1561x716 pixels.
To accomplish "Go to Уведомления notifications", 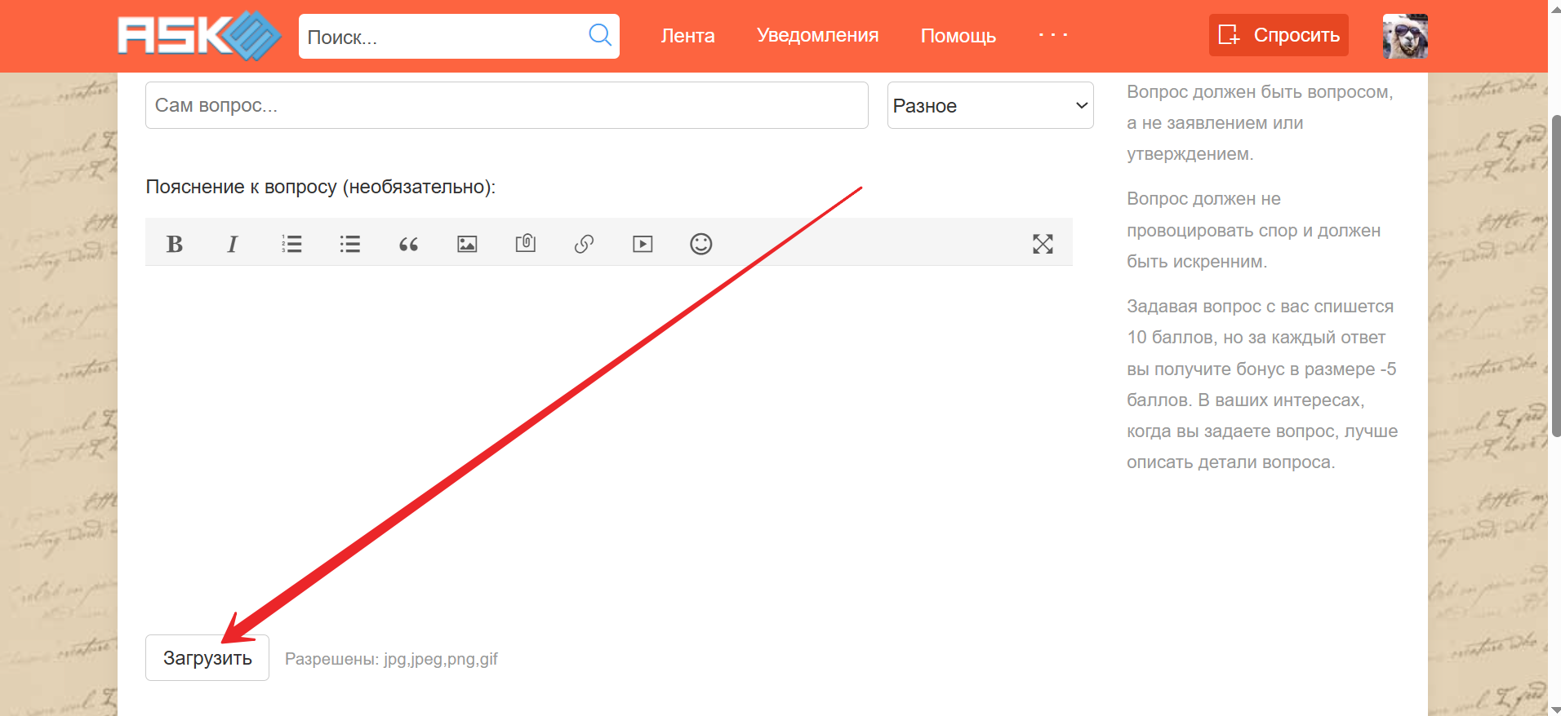I will 817,36.
